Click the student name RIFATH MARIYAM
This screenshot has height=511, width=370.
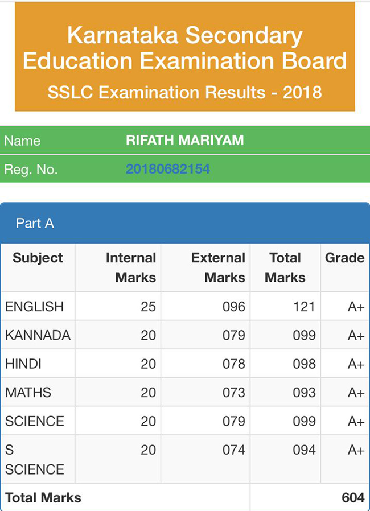click(x=184, y=140)
